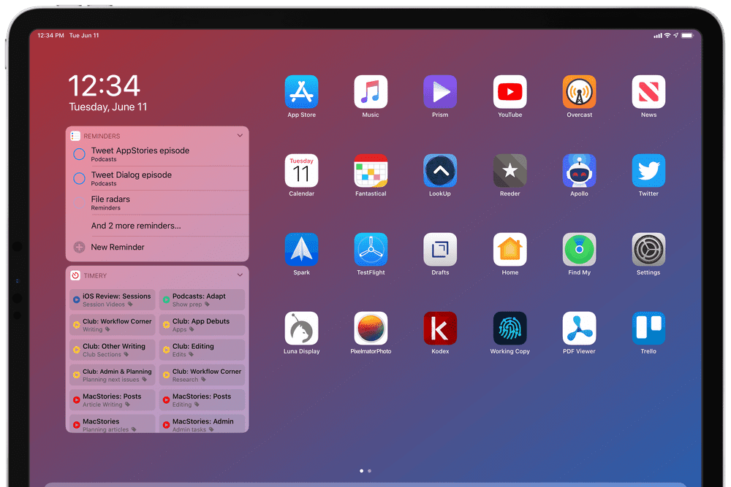The width and height of the screenshot is (731, 487).
Task: Start MacStories: Posts Article Writing timer
Action: click(x=113, y=400)
